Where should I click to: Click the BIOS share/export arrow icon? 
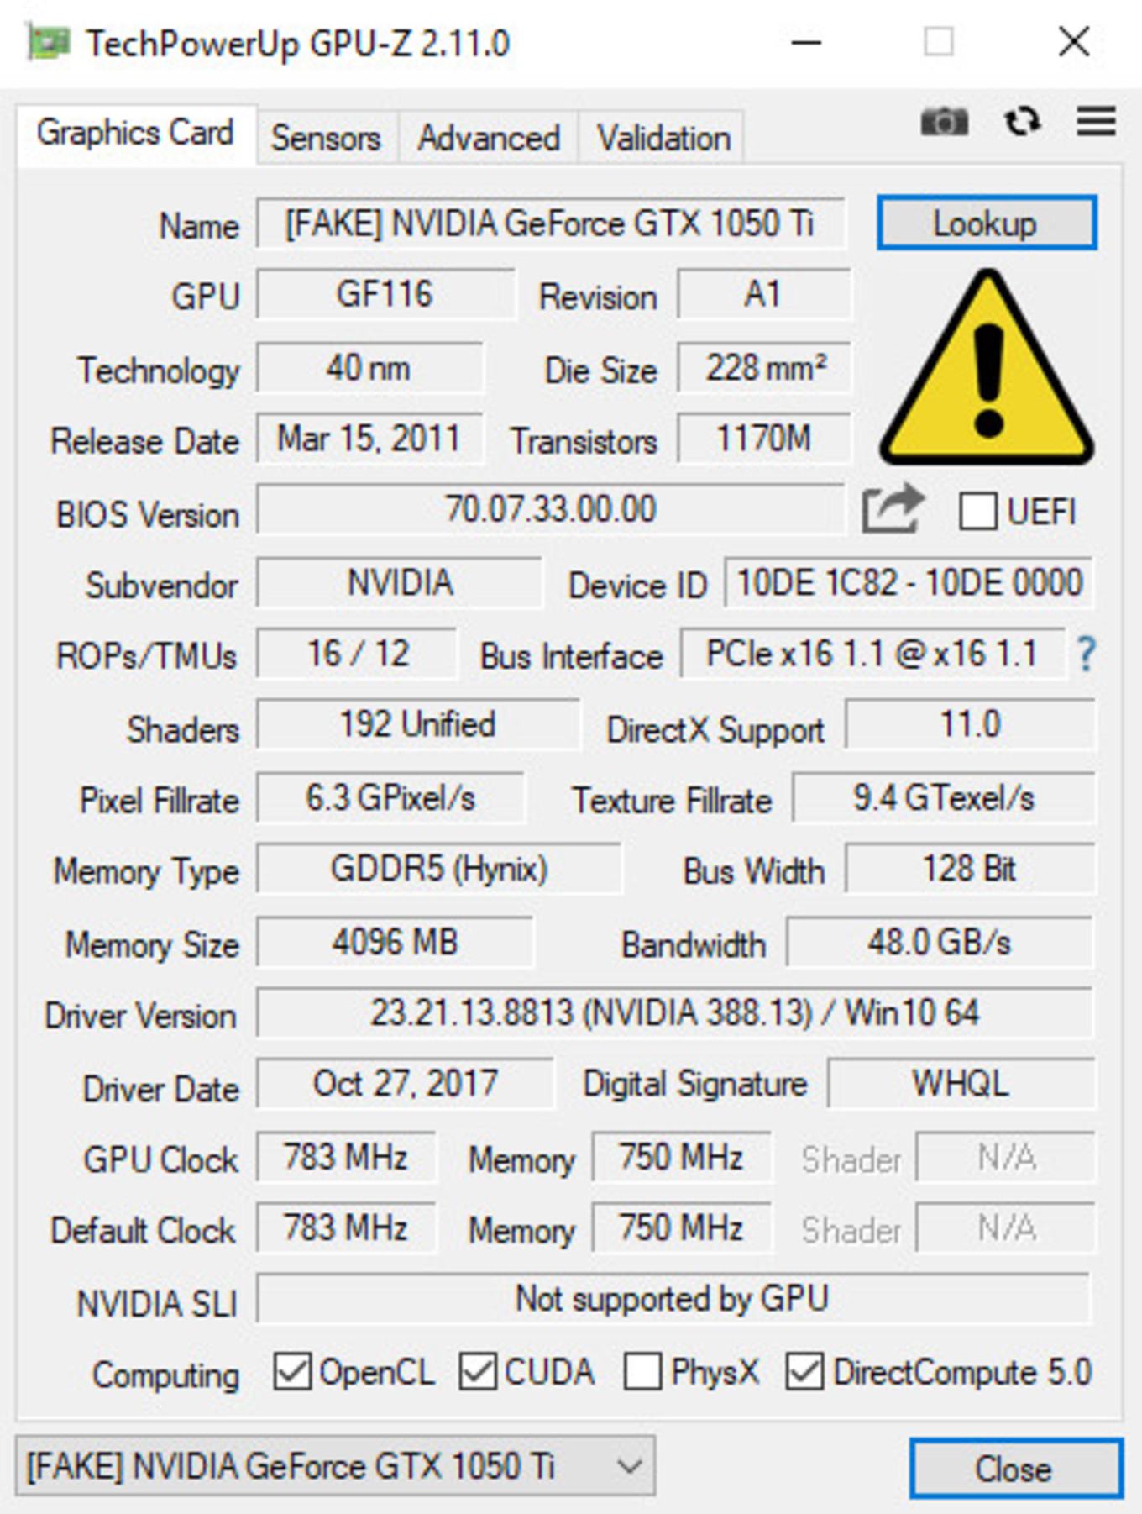(x=893, y=508)
